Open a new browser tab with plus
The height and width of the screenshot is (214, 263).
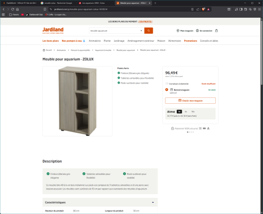155,3
